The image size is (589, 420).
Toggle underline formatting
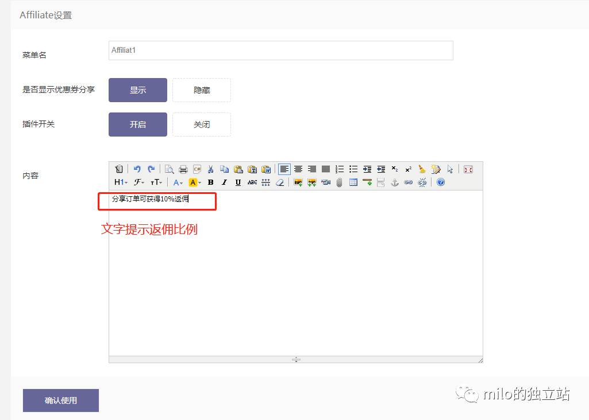tap(238, 182)
